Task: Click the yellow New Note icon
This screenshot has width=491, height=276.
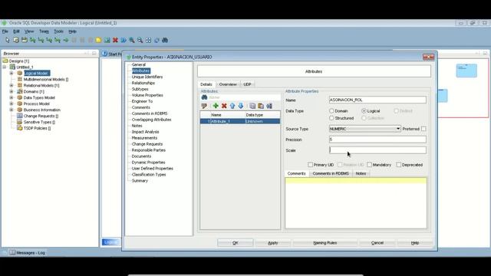Action: coord(98,40)
